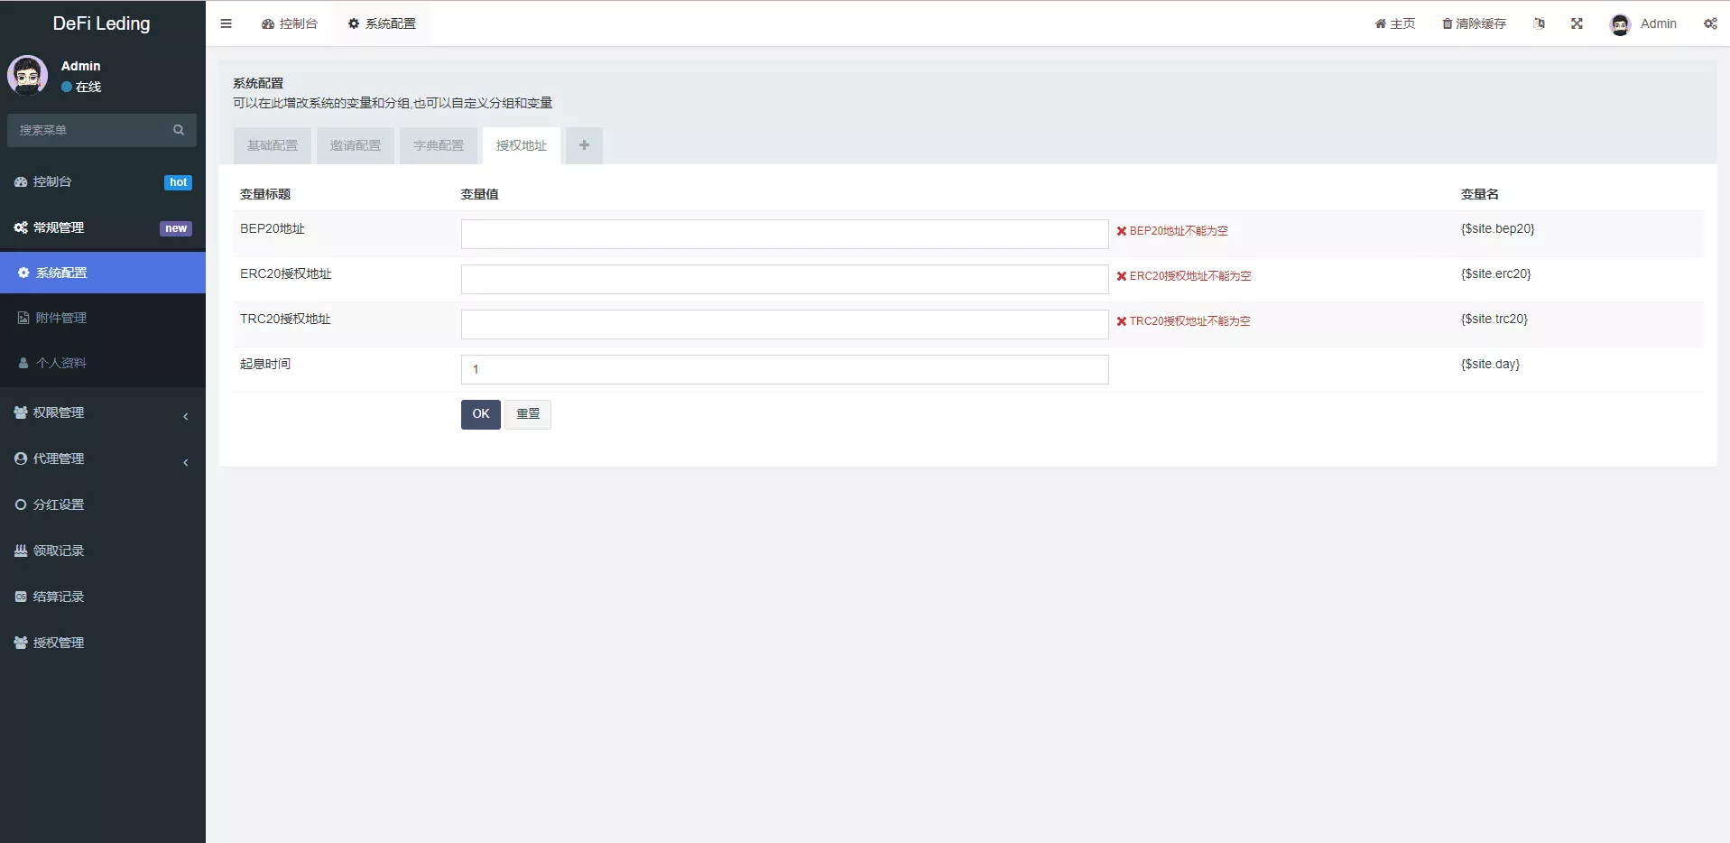
Task: Select 附件管理 in the sidebar
Action: (60, 317)
